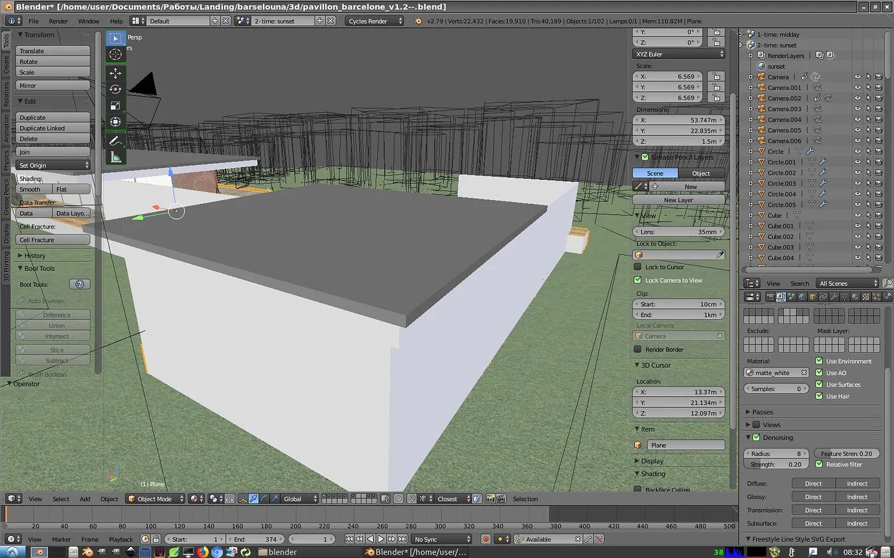
Task: Open the File menu
Action: tap(34, 21)
